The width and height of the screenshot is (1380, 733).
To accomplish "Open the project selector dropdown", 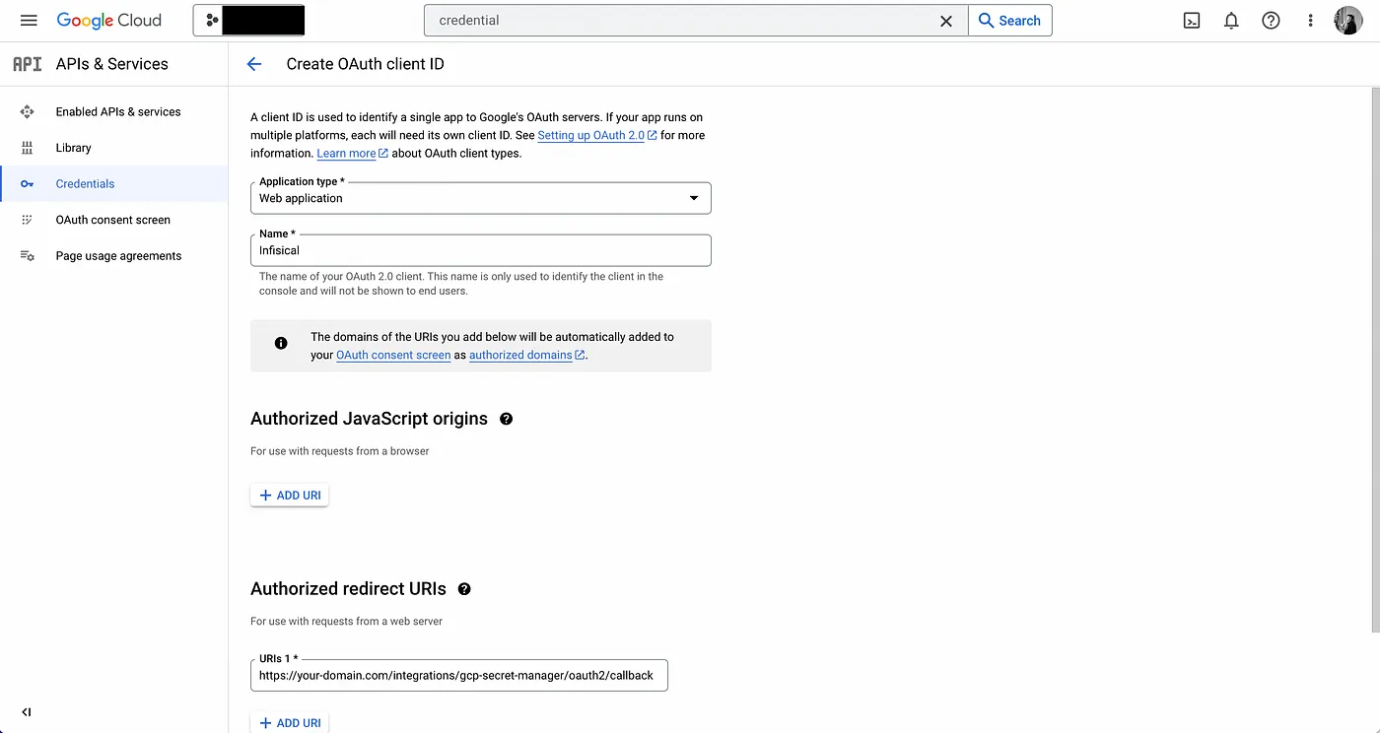I will [x=248, y=19].
